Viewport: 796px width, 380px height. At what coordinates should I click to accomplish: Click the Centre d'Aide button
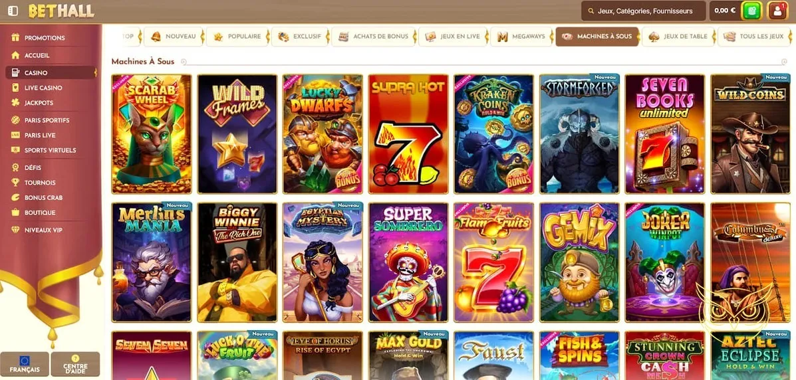(75, 364)
